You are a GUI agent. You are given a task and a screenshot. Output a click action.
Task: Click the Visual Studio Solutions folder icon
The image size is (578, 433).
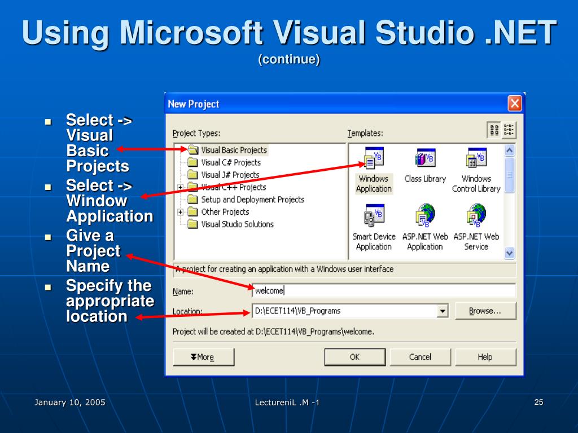[x=193, y=224]
